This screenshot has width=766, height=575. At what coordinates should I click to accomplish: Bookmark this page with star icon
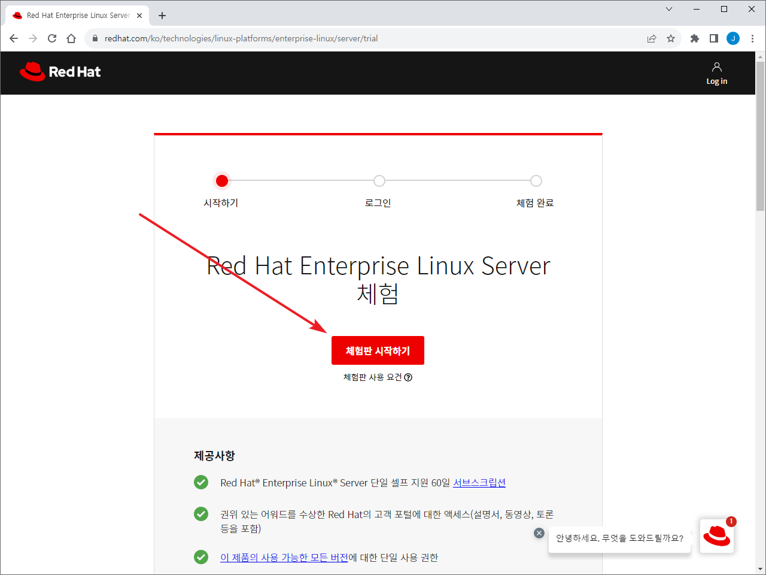pyautogui.click(x=671, y=38)
